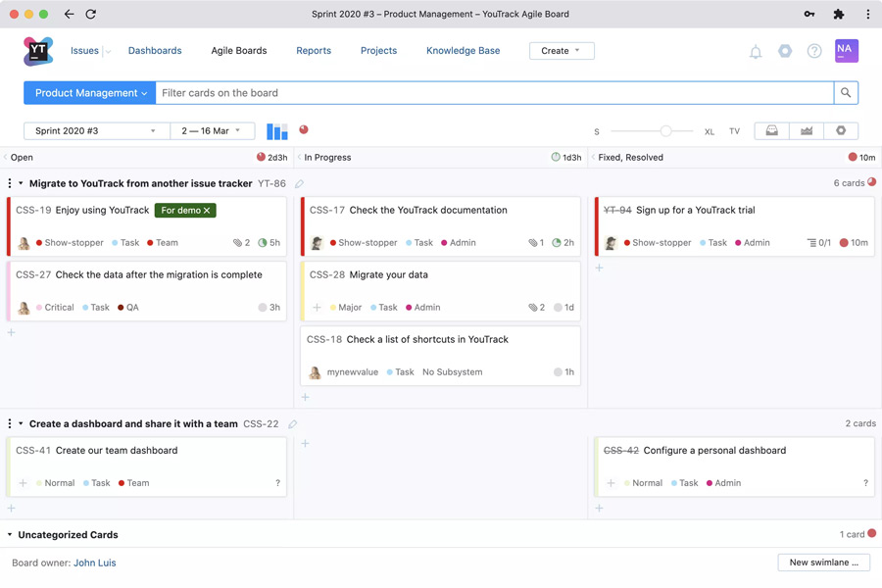Collapse the In Progress column
This screenshot has height=588, width=882.
[x=299, y=158]
